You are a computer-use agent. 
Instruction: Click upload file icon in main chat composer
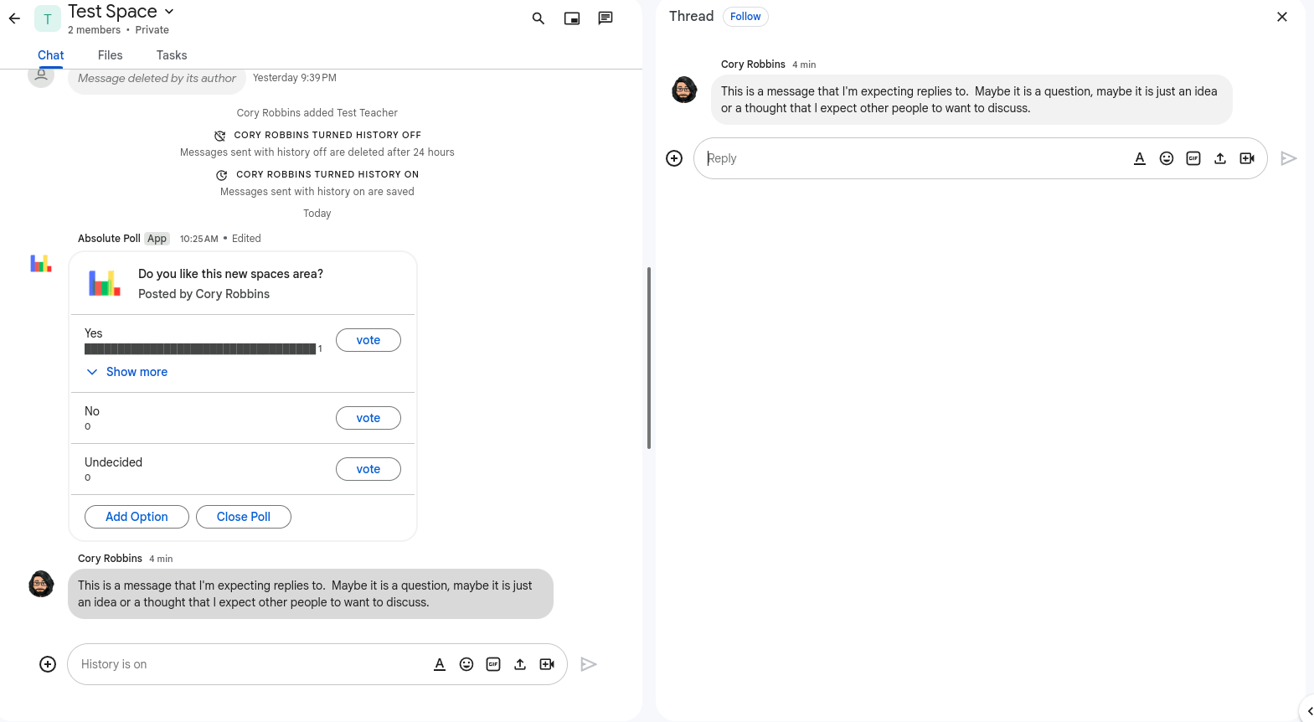(520, 664)
